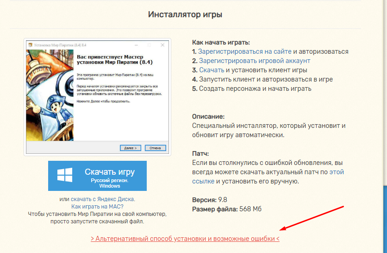Image resolution: width=387 pixels, height=253 pixels.
Task: Click the installer window close X icon
Action: tap(162, 45)
